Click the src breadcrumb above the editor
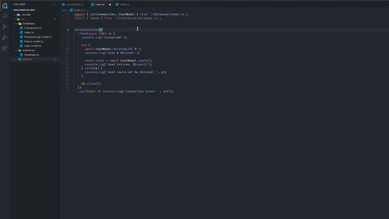Image resolution: width=389 pixels, height=219 pixels. [64, 10]
